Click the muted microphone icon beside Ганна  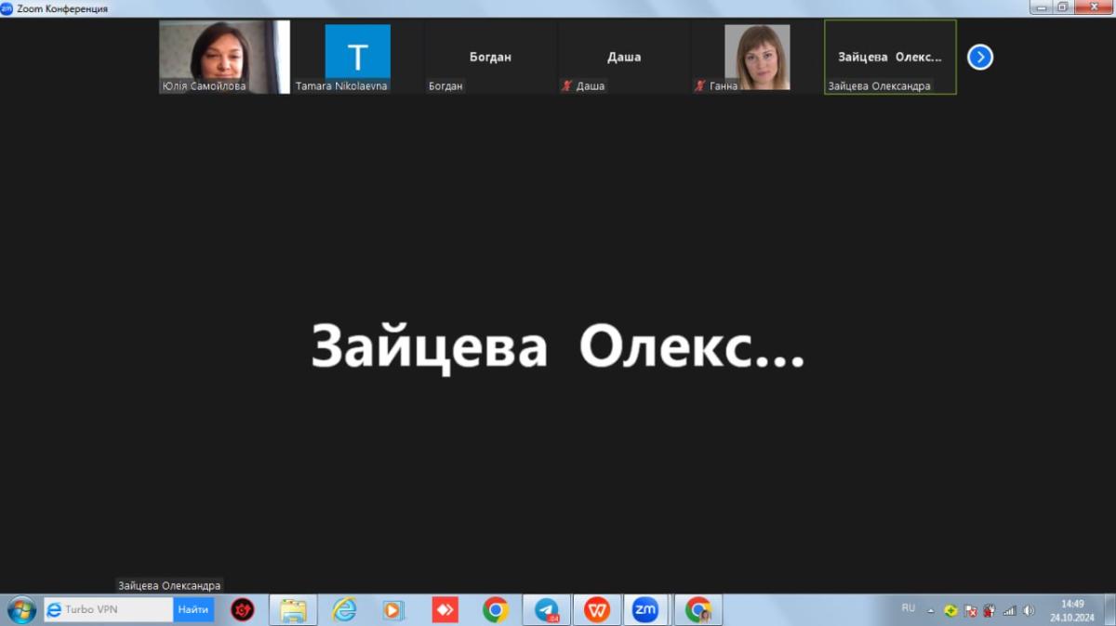tap(699, 86)
